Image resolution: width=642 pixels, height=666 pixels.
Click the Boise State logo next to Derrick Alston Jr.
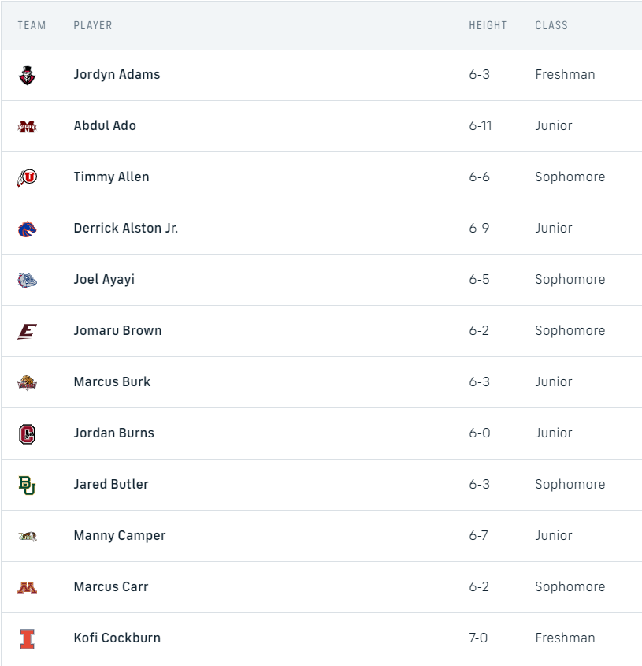coord(28,229)
